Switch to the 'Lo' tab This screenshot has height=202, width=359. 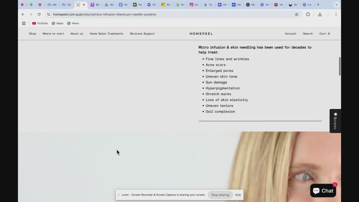(307, 5)
